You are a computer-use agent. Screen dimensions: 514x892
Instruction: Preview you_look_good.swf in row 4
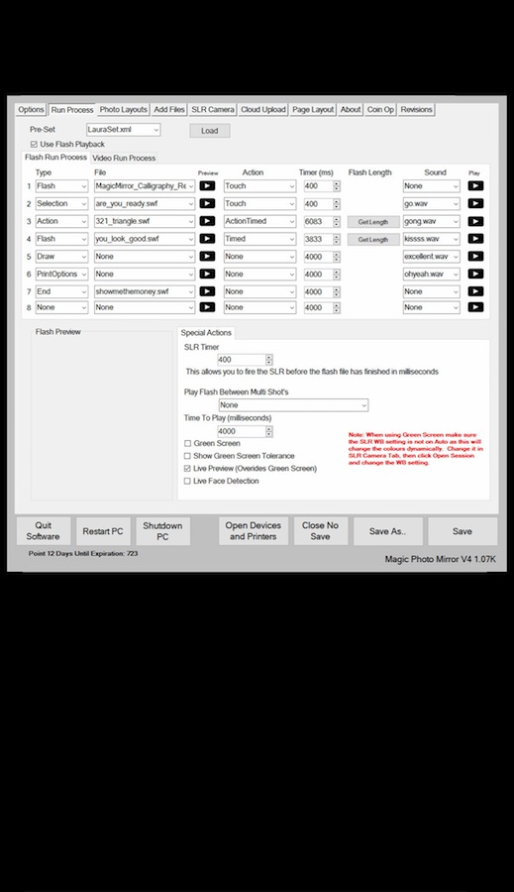click(x=208, y=239)
